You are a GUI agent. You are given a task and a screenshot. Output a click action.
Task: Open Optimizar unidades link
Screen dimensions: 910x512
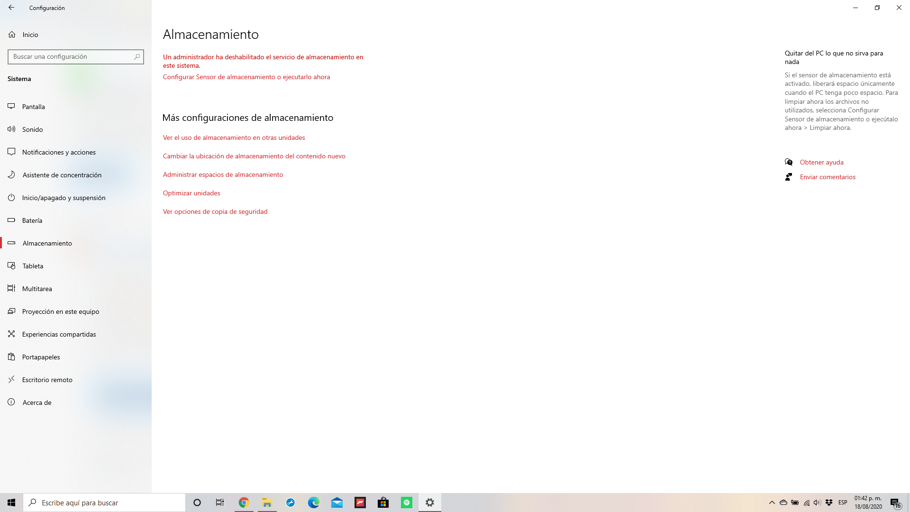click(x=191, y=193)
